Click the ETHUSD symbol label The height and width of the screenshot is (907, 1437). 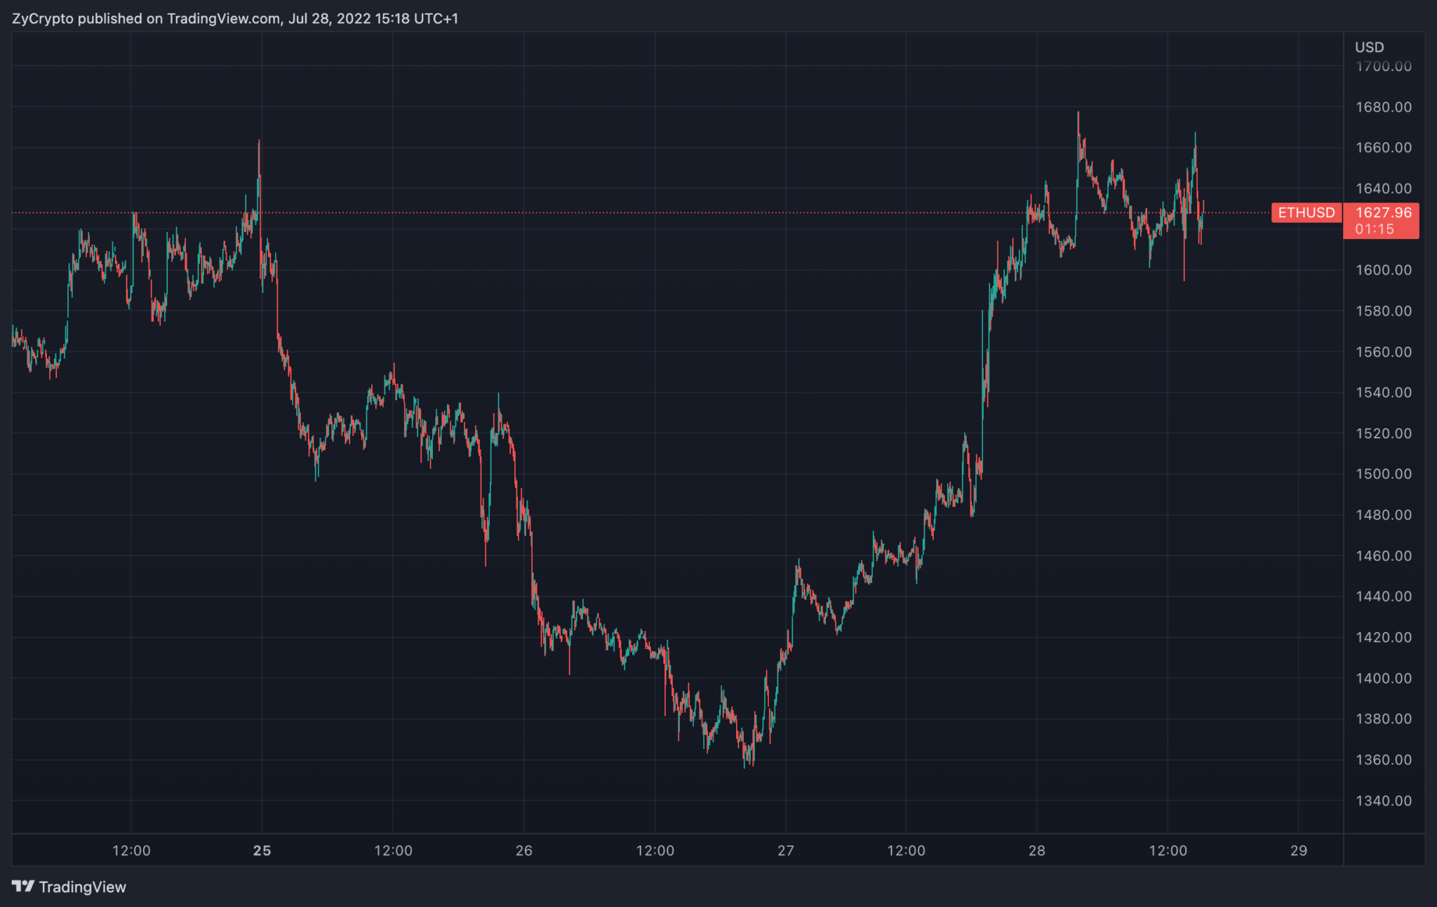click(x=1306, y=212)
